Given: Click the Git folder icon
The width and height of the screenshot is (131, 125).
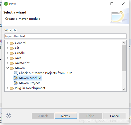Looking at the screenshot, I should (12, 48).
